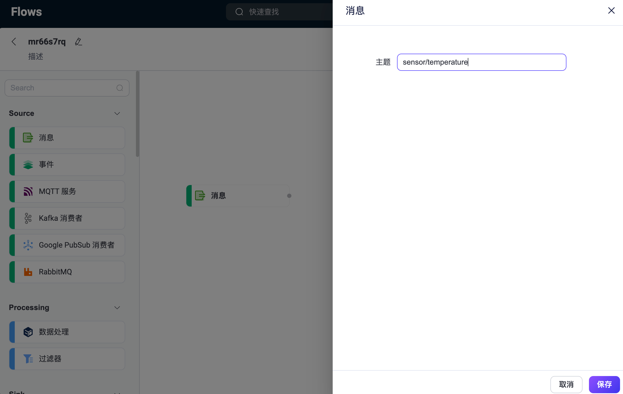Click the RabbitMQ source icon
The image size is (623, 394).
pyautogui.click(x=28, y=272)
